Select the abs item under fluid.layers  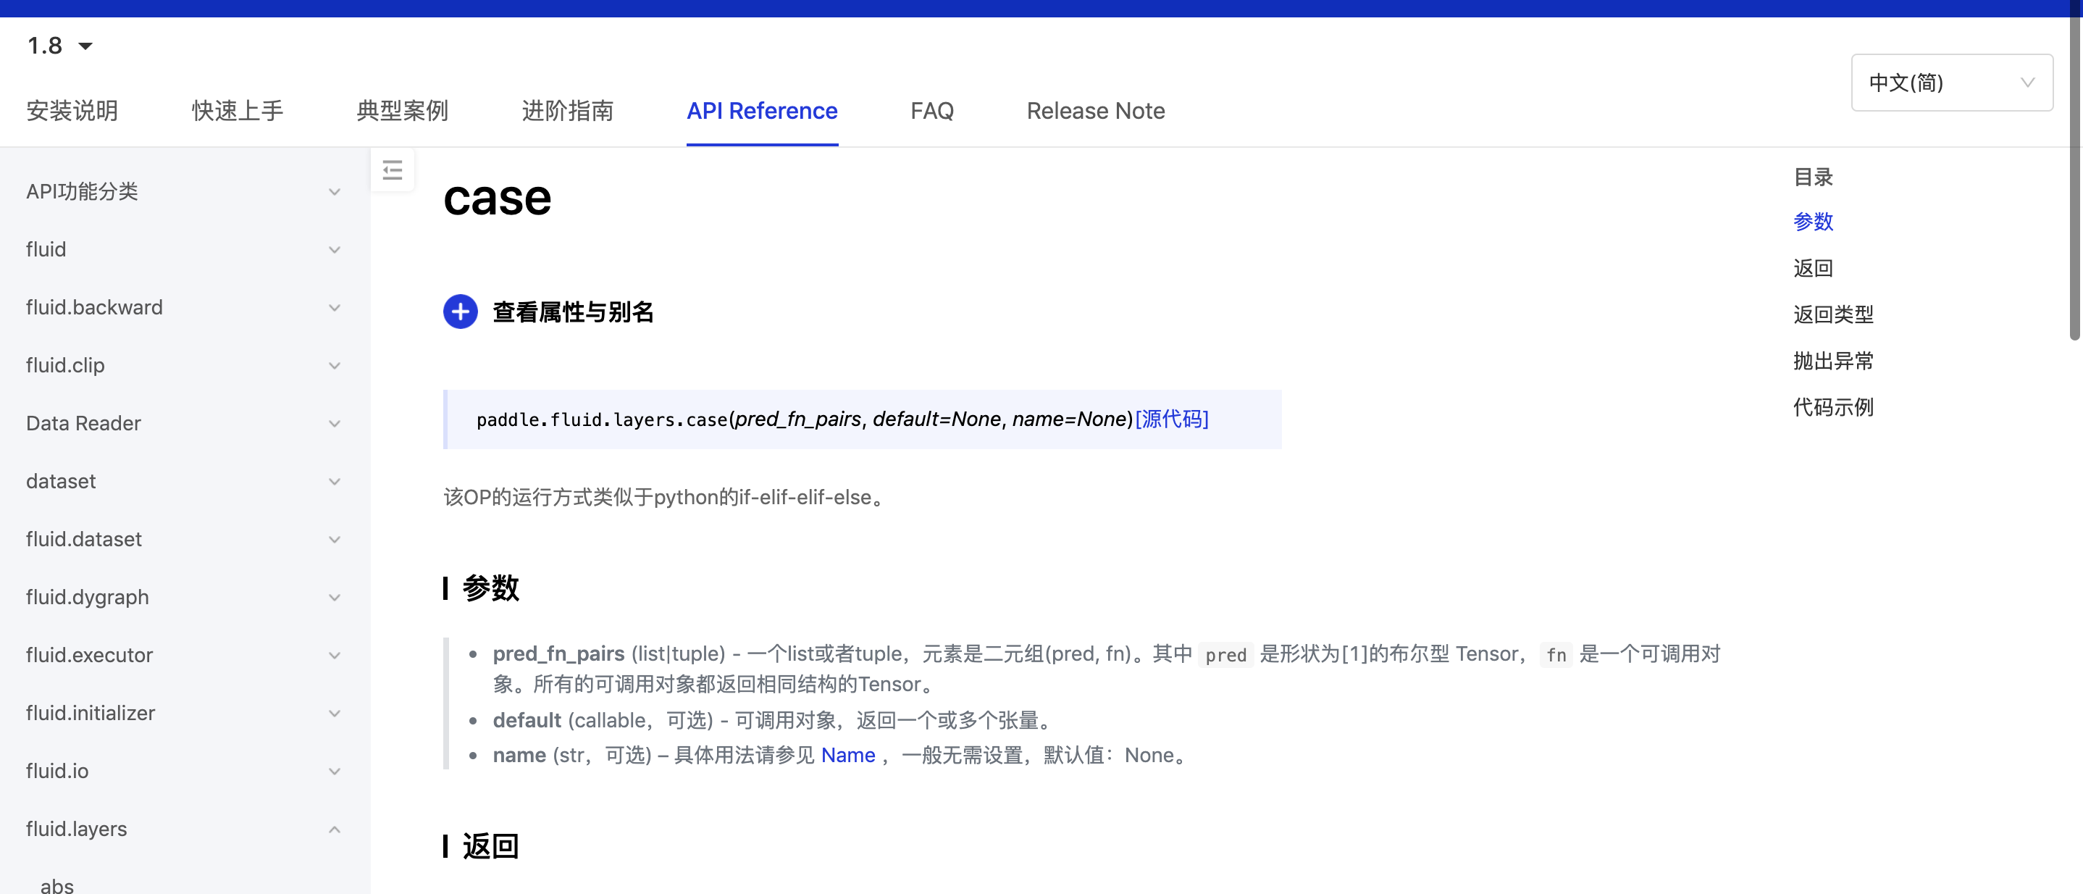[57, 885]
